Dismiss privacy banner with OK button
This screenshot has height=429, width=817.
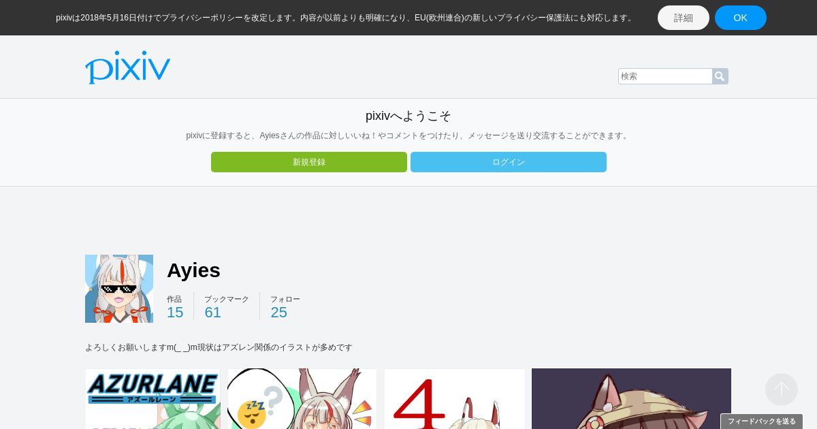click(741, 18)
